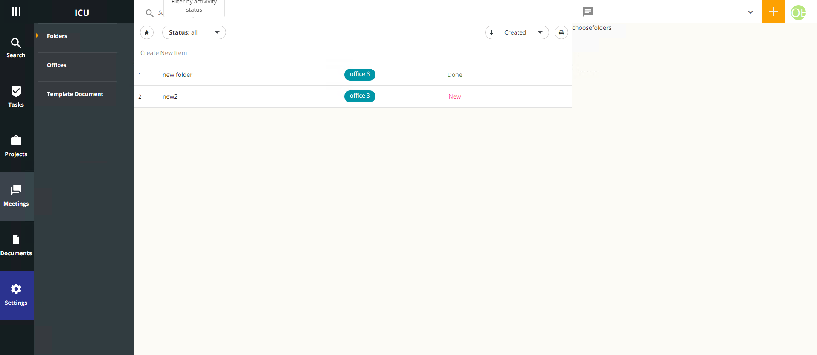Click the choosefolders text in right panel

[592, 28]
